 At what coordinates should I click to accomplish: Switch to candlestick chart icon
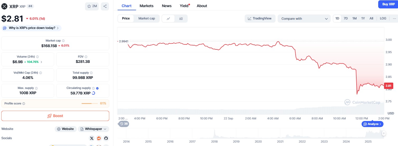point(181,18)
